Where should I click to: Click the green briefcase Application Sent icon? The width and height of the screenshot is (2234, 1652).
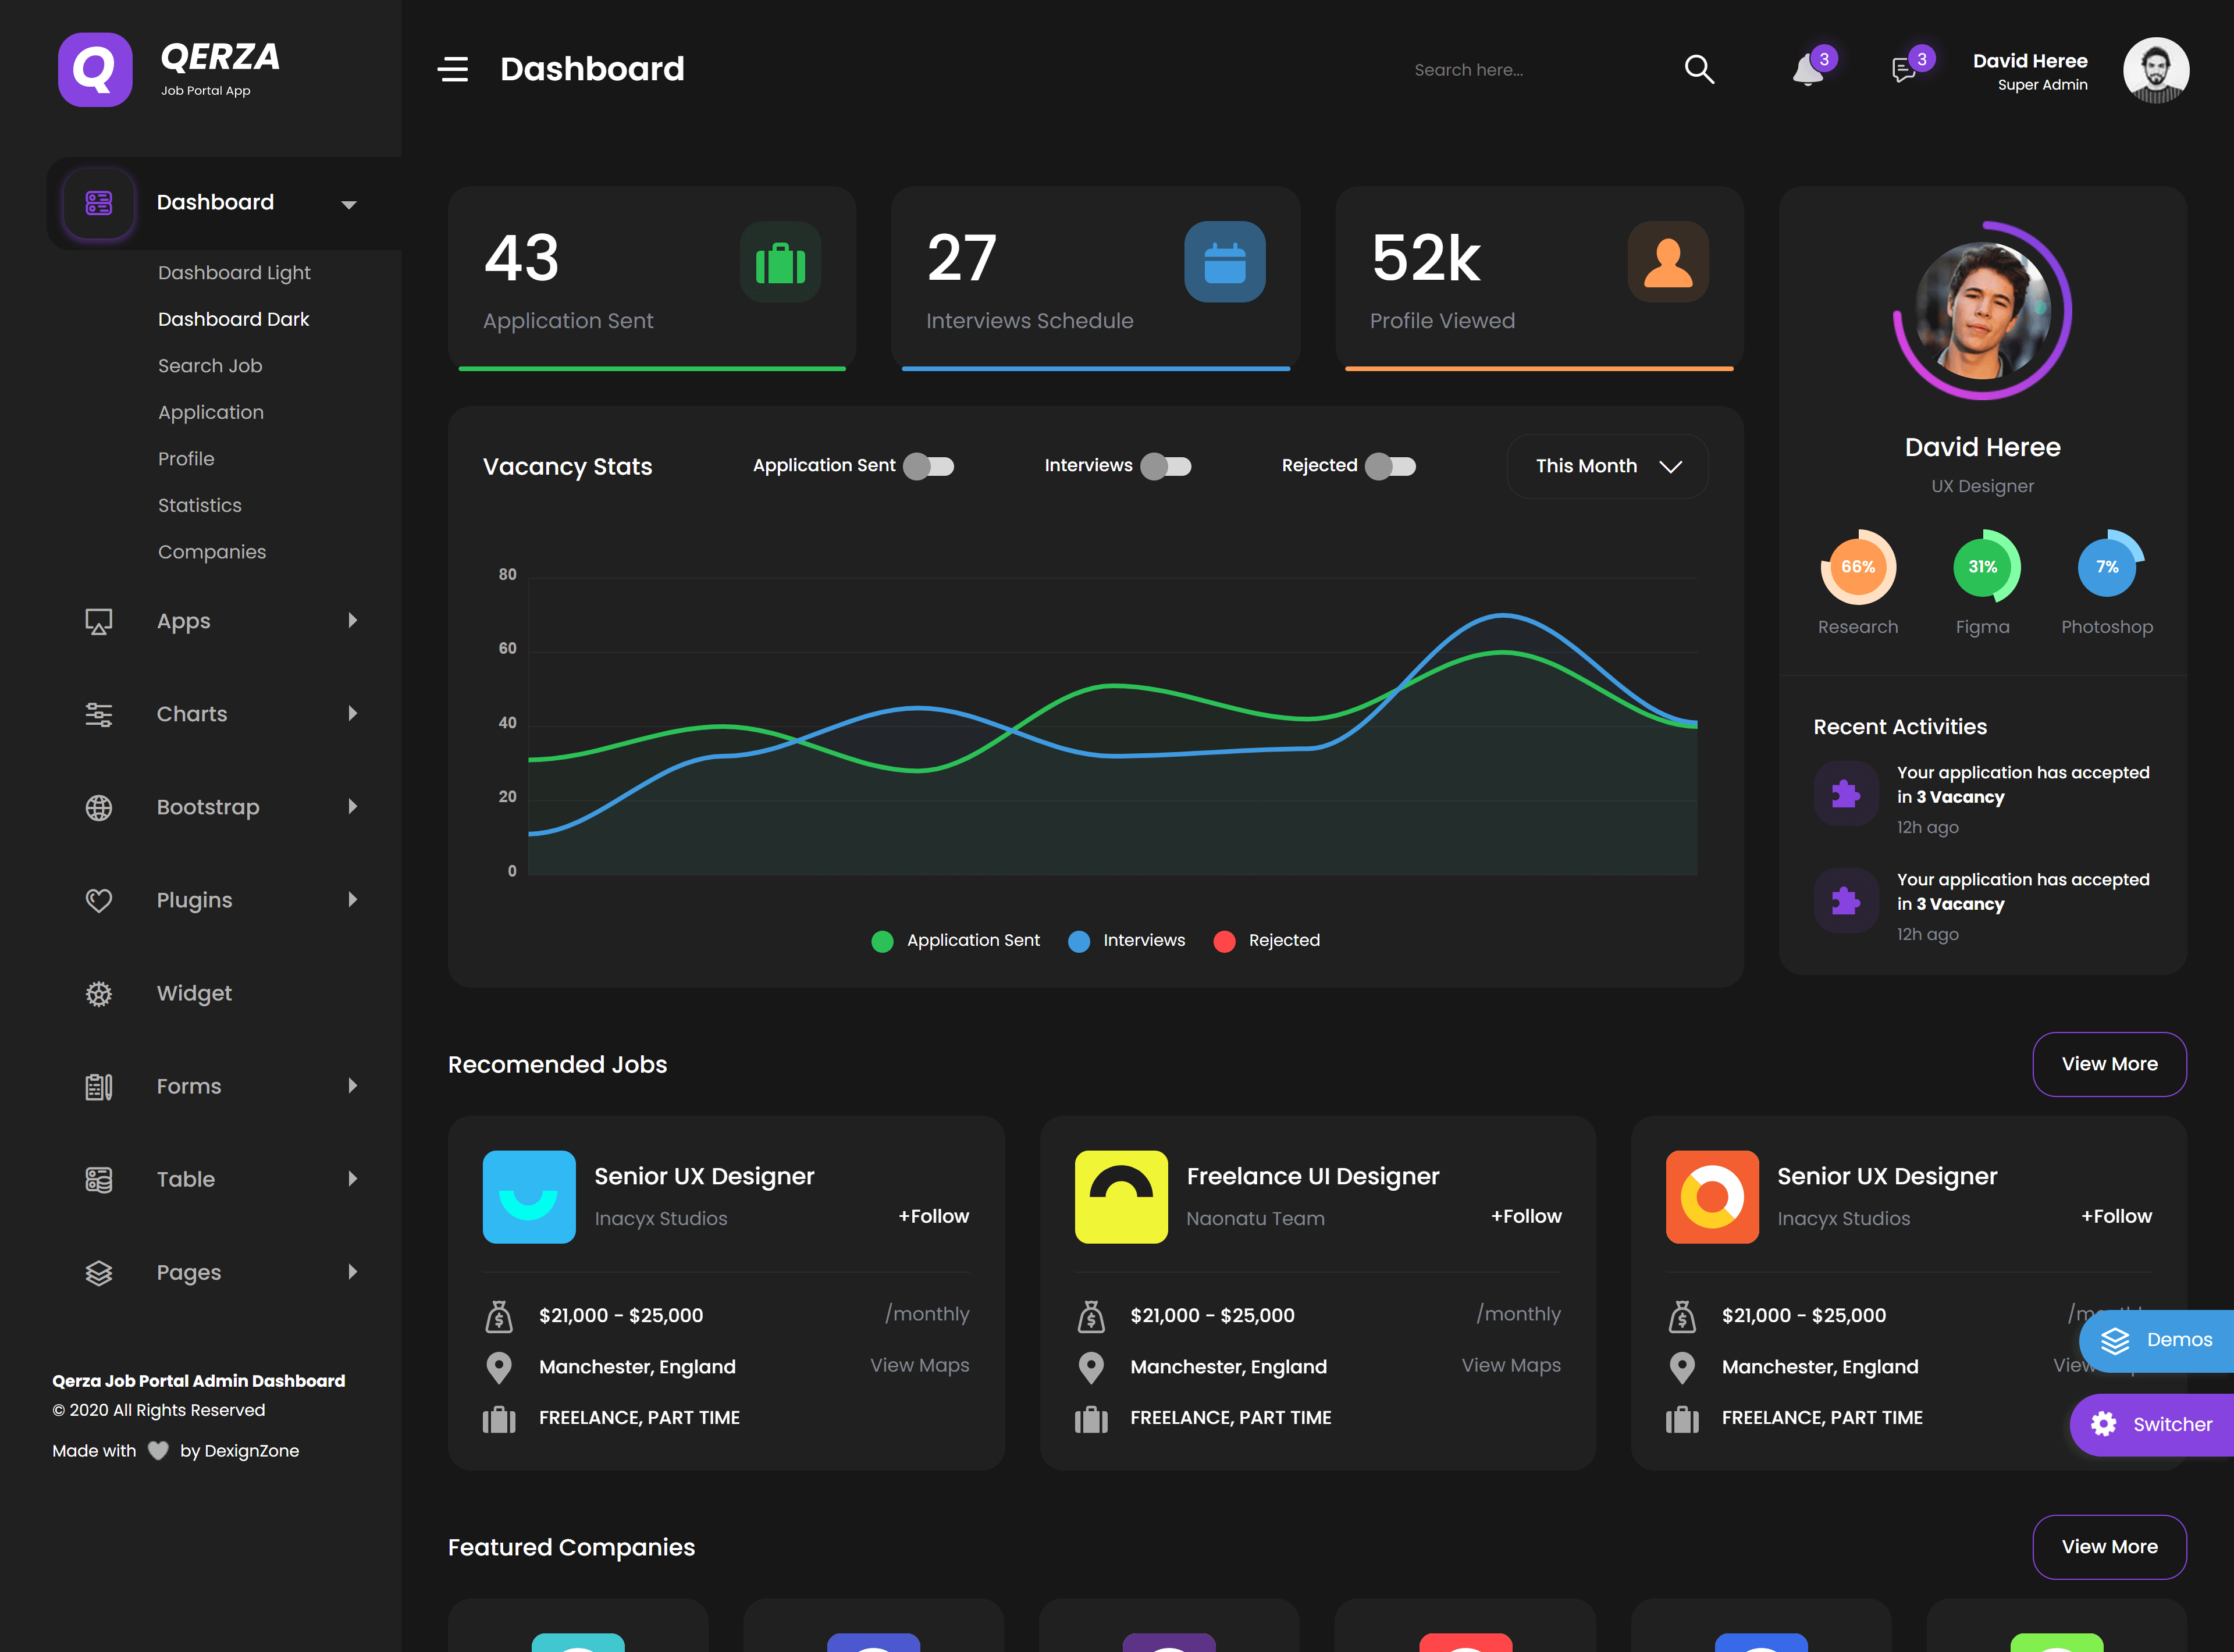(780, 262)
